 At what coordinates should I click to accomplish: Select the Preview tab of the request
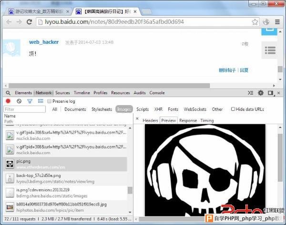pos(169,120)
